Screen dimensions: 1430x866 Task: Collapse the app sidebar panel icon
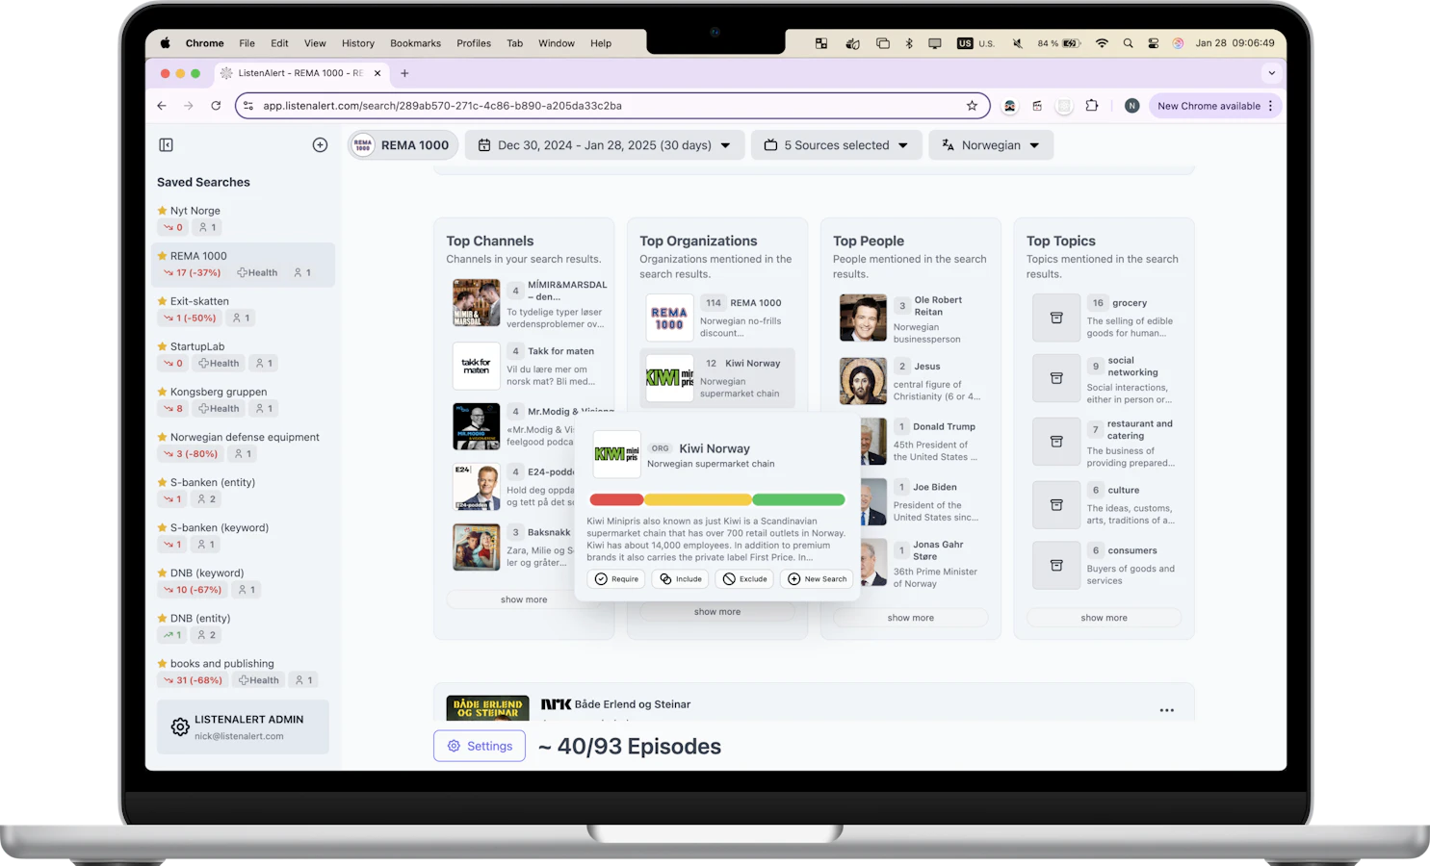166,145
